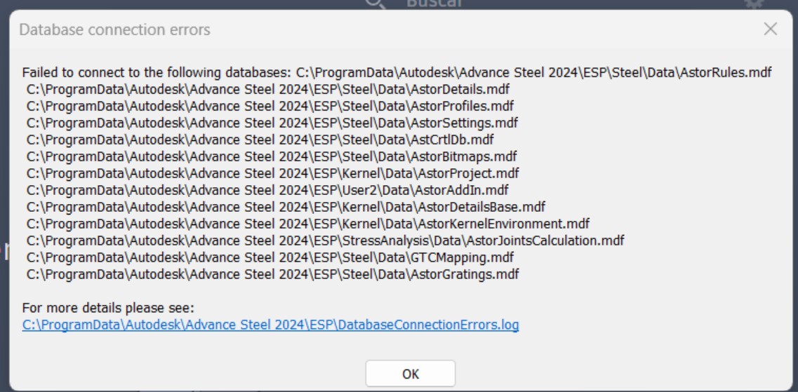This screenshot has width=798, height=392.
Task: Click the AstCrtlDb.mdf path line
Action: pyautogui.click(x=260, y=140)
